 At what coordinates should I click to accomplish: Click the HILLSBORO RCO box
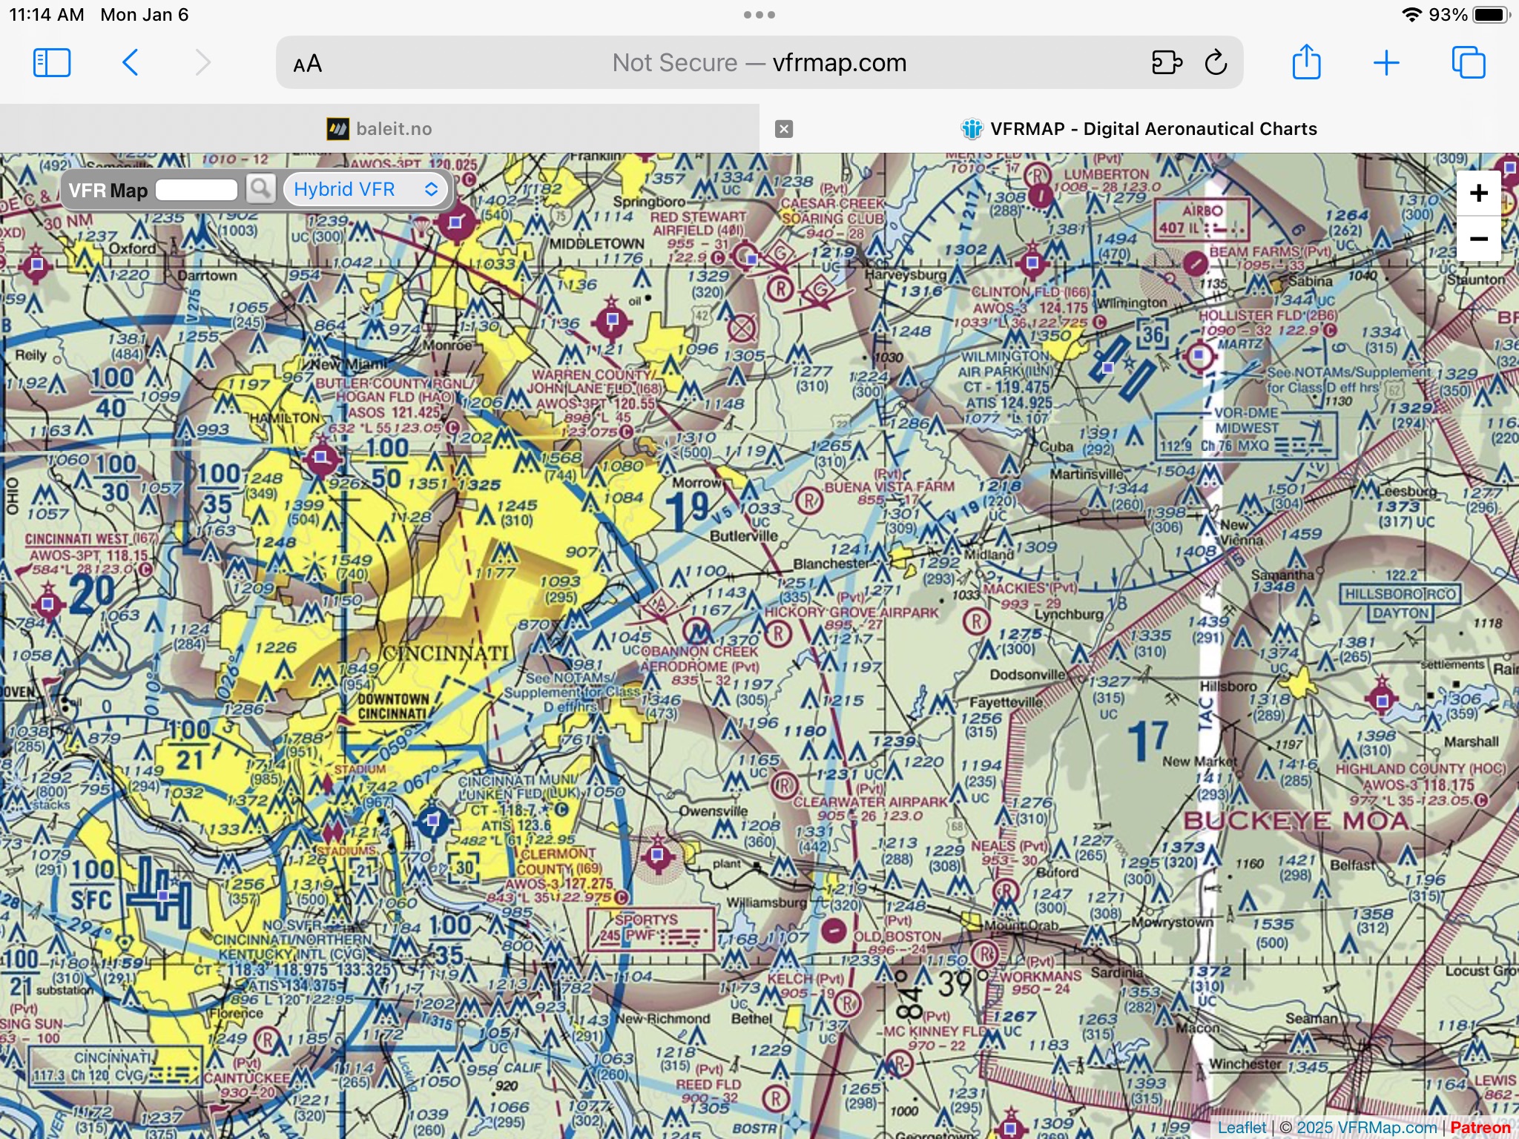coord(1400,594)
